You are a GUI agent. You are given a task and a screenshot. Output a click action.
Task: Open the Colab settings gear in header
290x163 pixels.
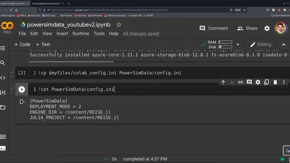point(267,28)
